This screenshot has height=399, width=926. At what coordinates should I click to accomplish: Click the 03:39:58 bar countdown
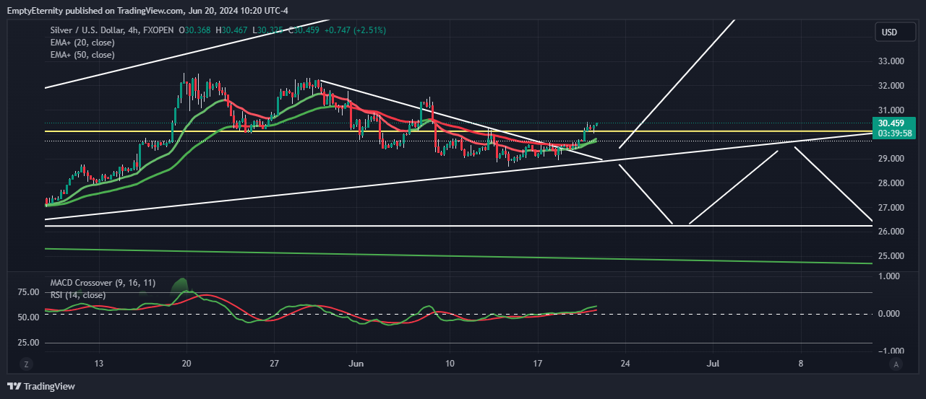coord(895,133)
